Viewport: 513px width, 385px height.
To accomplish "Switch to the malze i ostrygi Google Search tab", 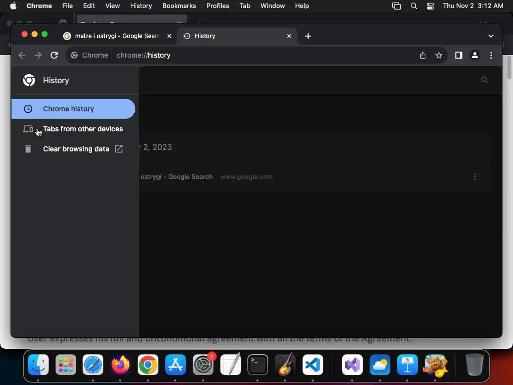I will [117, 36].
